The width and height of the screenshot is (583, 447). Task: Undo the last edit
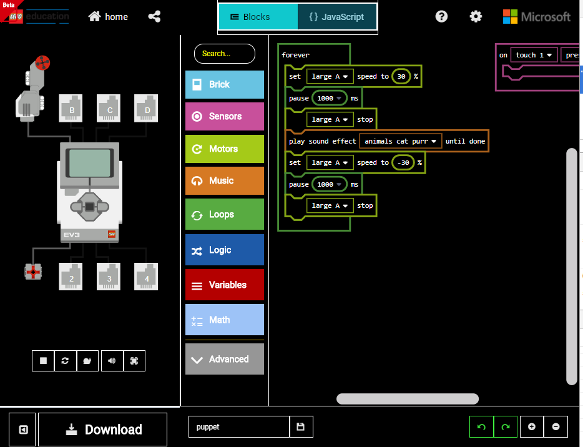click(481, 426)
